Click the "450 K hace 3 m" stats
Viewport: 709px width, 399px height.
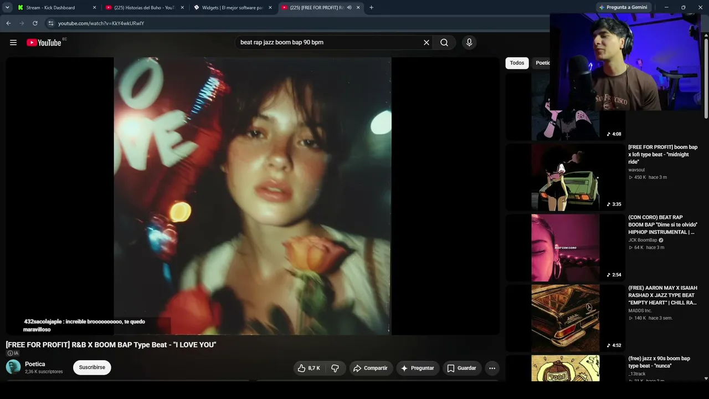coord(648,177)
